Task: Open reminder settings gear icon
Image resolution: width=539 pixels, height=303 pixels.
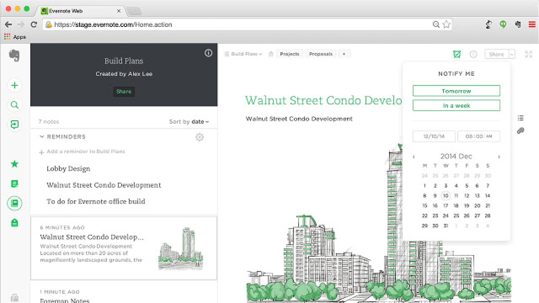Action: tap(199, 137)
